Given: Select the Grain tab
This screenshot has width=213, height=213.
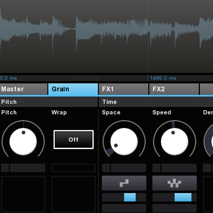Looking at the screenshot, I should click(73, 89).
